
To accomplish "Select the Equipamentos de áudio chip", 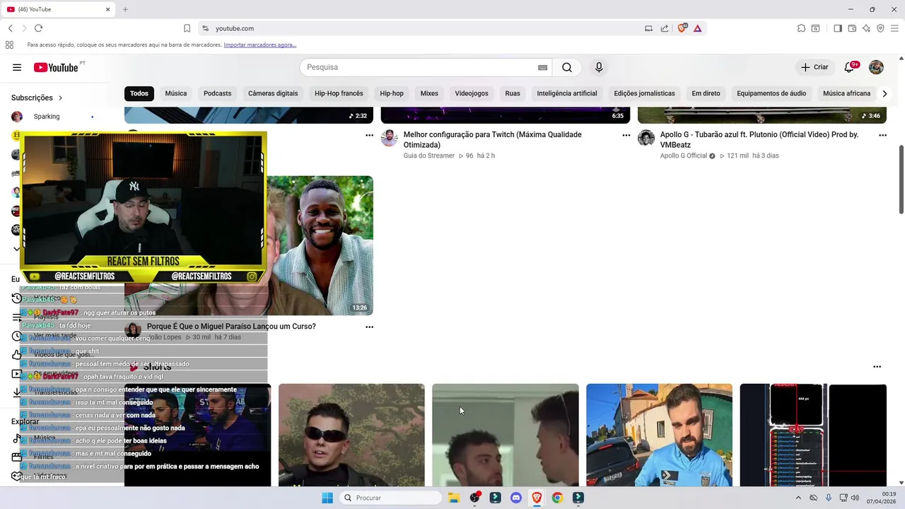I will point(771,93).
